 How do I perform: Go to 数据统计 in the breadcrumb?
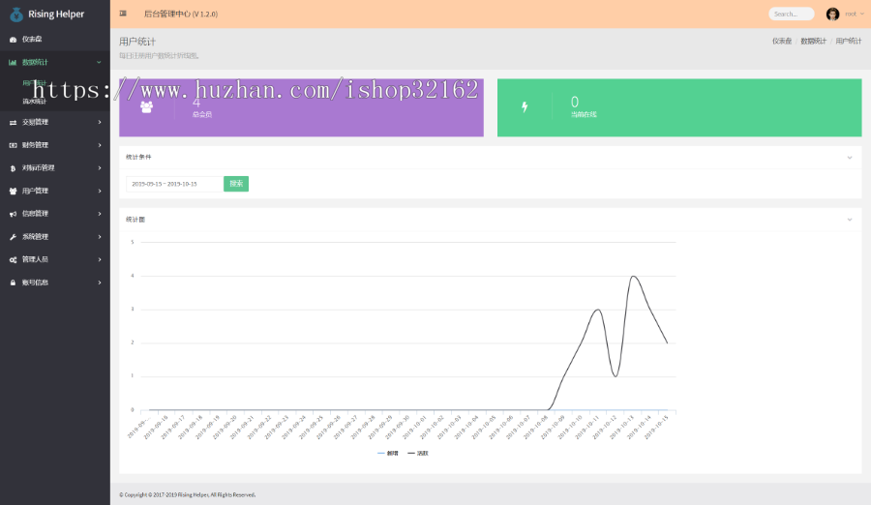[x=813, y=41]
